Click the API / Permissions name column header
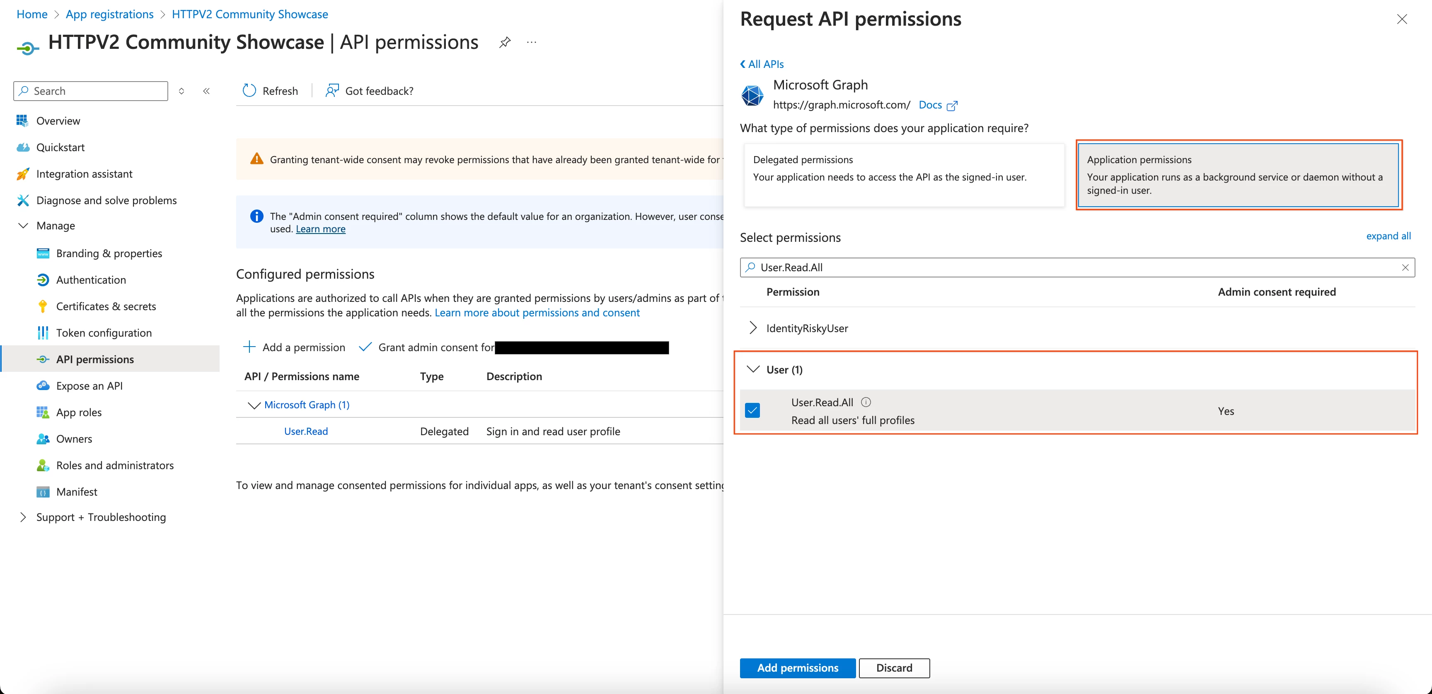 [x=301, y=376]
